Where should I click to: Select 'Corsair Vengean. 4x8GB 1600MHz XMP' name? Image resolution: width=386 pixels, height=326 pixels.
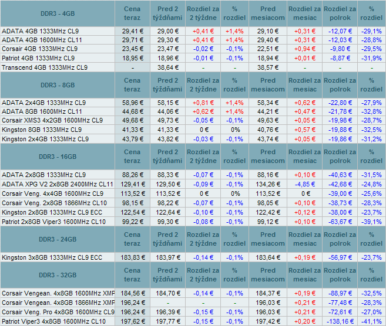coord(58,293)
